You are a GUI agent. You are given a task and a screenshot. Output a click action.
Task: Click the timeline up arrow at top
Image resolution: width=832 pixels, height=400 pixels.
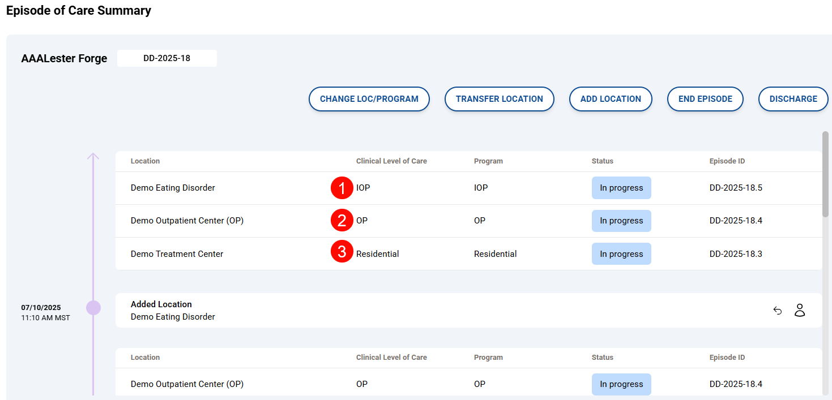[x=93, y=156]
